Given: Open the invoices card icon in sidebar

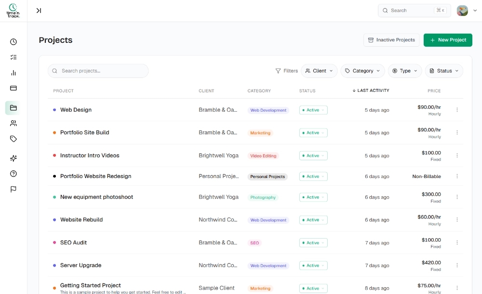Looking at the screenshot, I should click(x=13, y=88).
